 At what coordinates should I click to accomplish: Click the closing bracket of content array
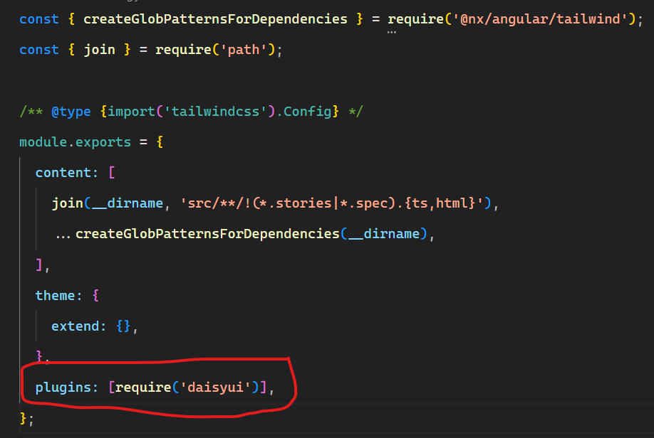click(x=38, y=265)
